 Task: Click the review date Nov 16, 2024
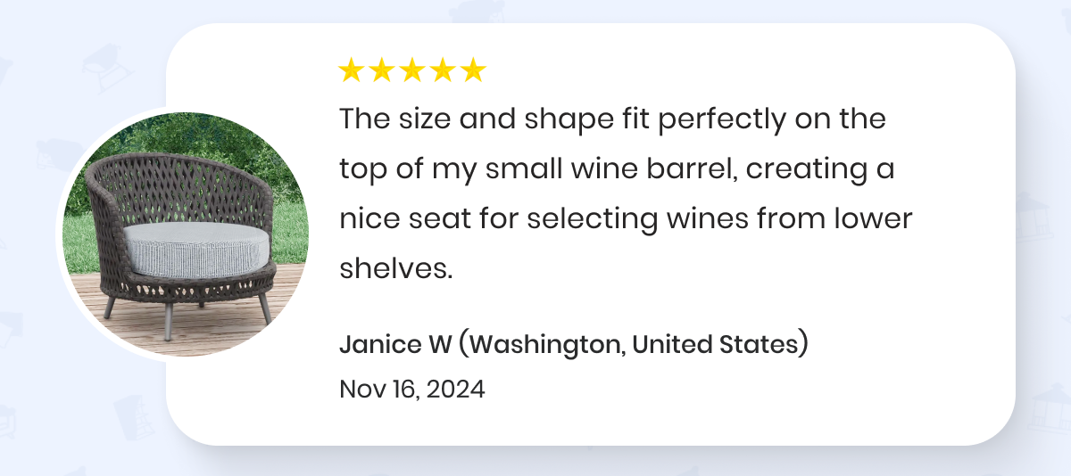412,389
